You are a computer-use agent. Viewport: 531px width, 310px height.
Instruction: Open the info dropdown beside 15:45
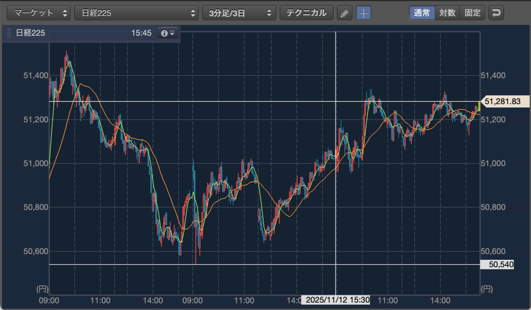[x=168, y=33]
